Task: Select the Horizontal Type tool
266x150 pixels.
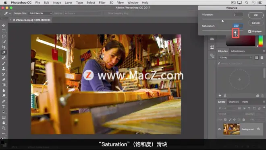Action: pyautogui.click(x=4, y=107)
